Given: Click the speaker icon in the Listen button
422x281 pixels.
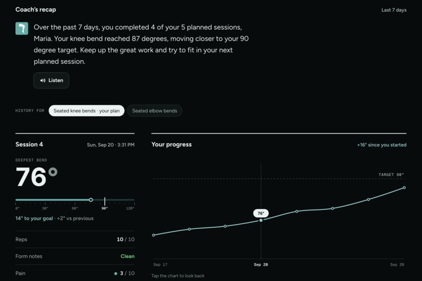Looking at the screenshot, I should tap(42, 81).
